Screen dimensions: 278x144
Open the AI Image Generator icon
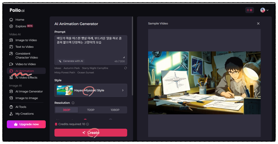click(x=11, y=91)
